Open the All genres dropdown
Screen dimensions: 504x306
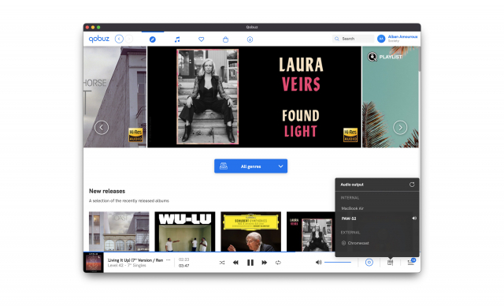[x=250, y=166]
